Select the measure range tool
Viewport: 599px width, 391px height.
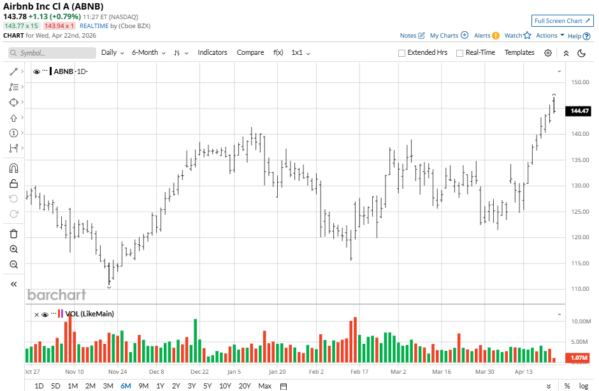click(x=13, y=148)
